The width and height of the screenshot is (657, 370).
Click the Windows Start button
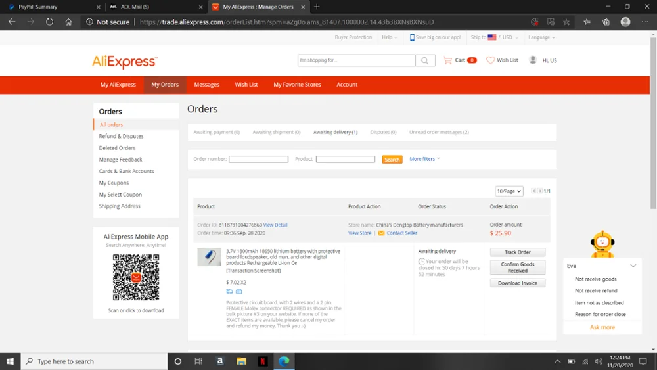[10, 361]
